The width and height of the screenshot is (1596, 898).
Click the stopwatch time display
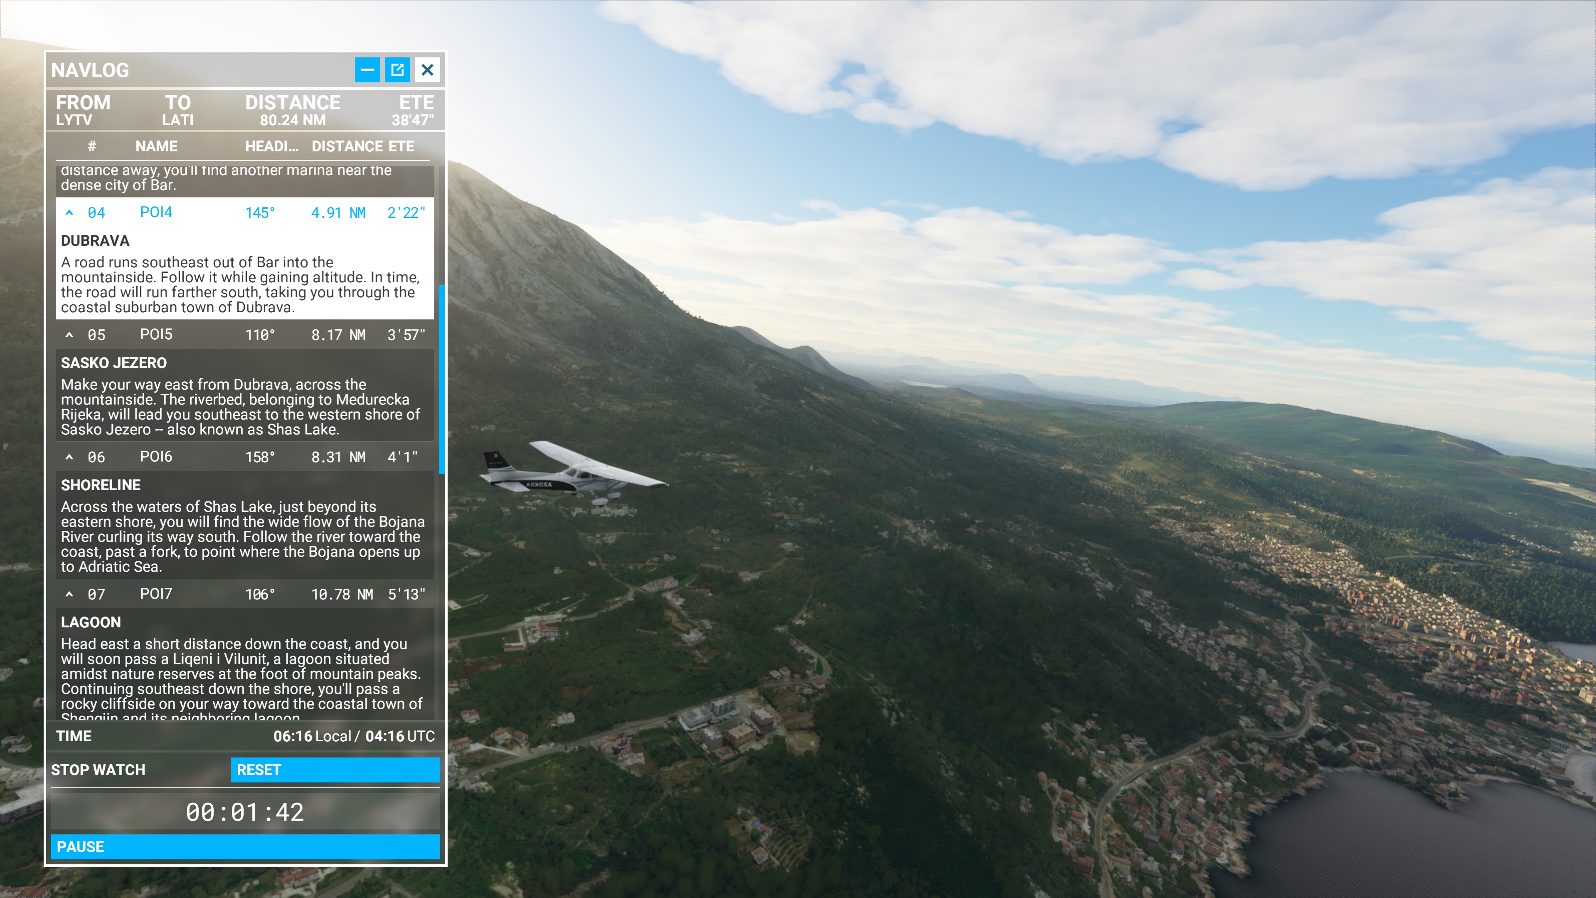coord(245,812)
